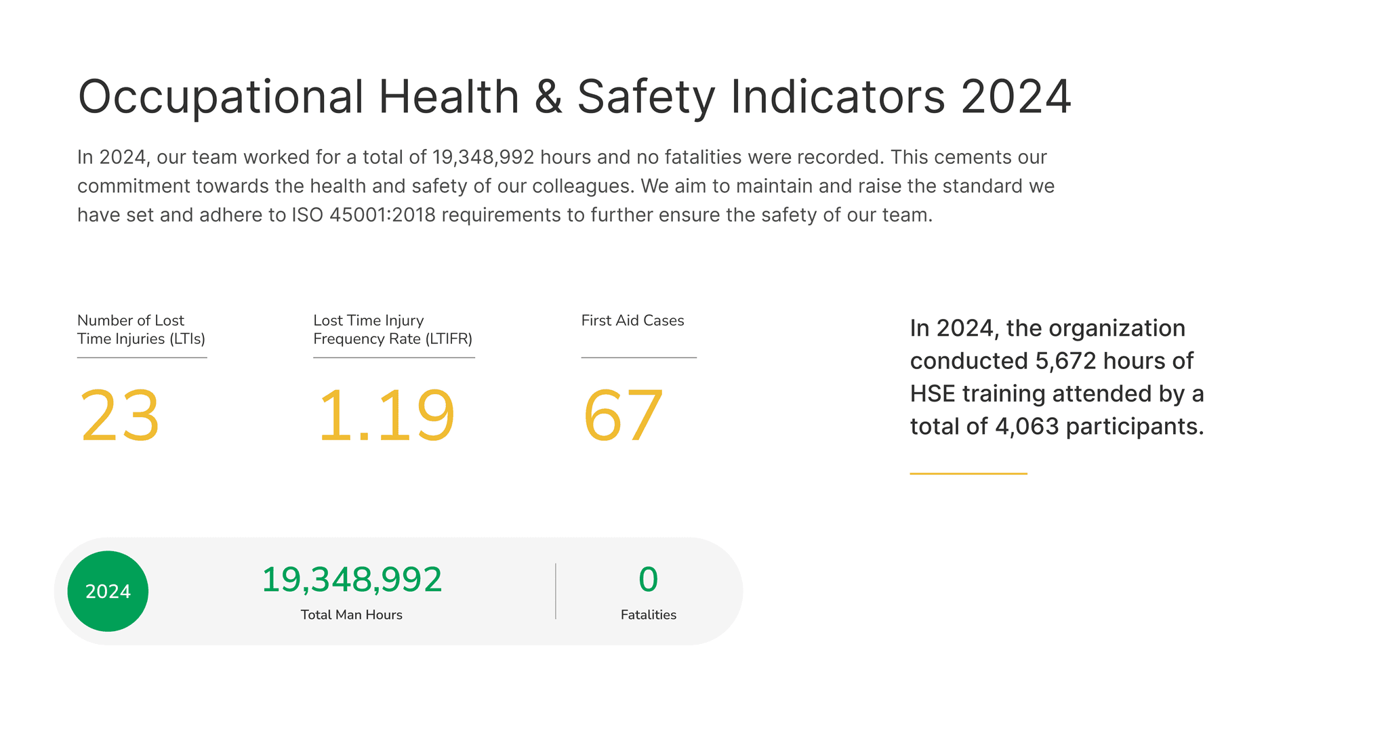Click the vertical divider before Fatalities
The width and height of the screenshot is (1388, 753).
[x=556, y=591]
